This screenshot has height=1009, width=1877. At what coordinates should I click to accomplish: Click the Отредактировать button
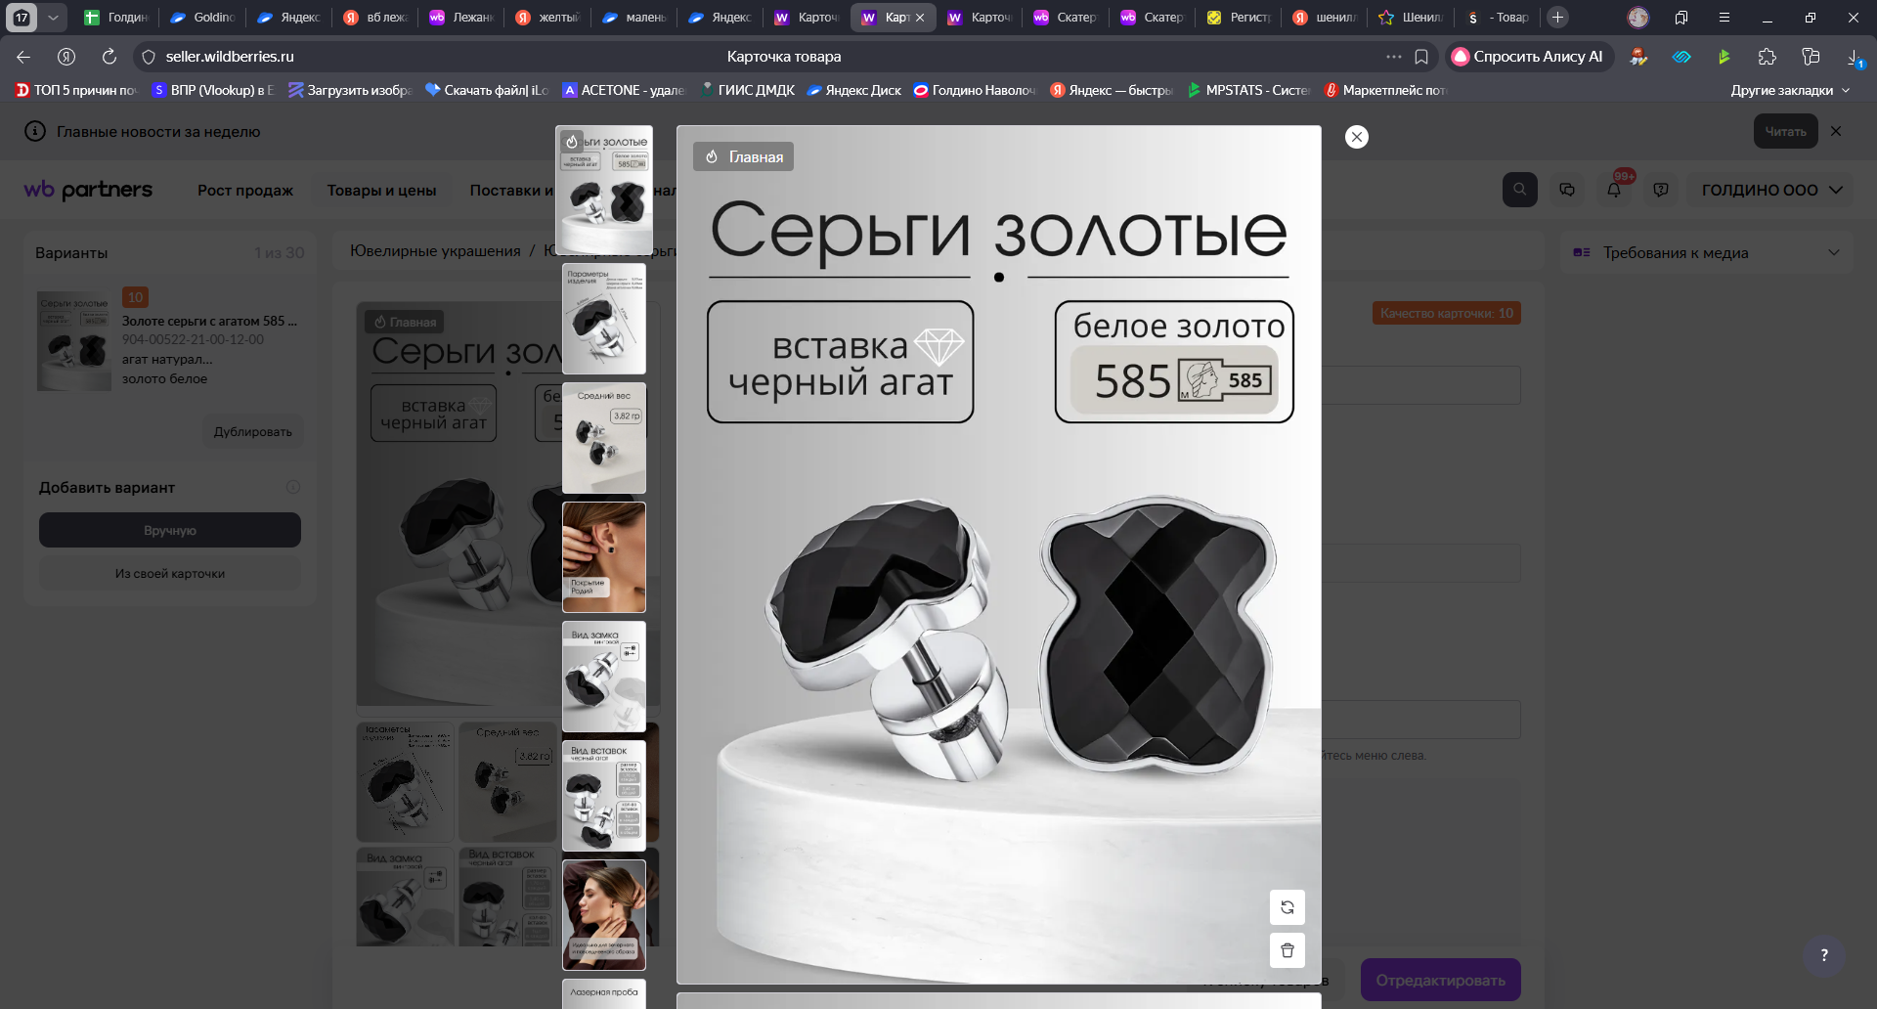pos(1440,980)
